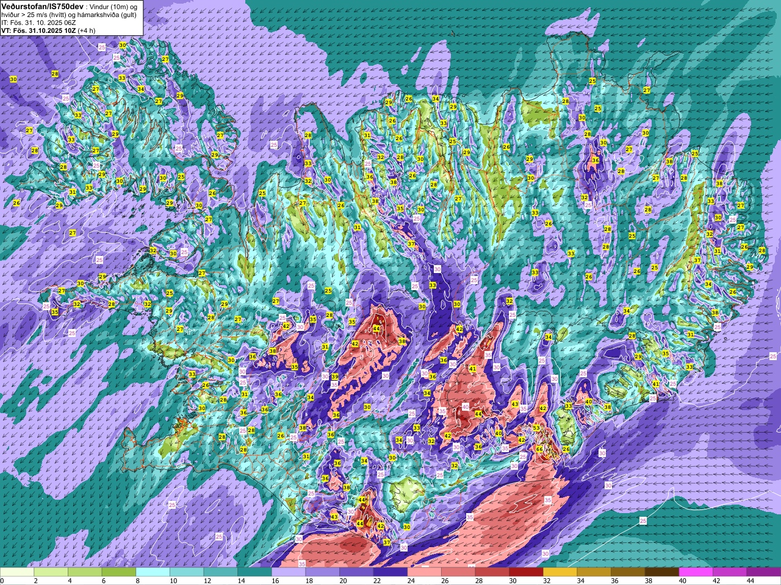Click the yellow gust label '39' on map
The height and width of the screenshot is (585, 781).
click(x=334, y=377)
